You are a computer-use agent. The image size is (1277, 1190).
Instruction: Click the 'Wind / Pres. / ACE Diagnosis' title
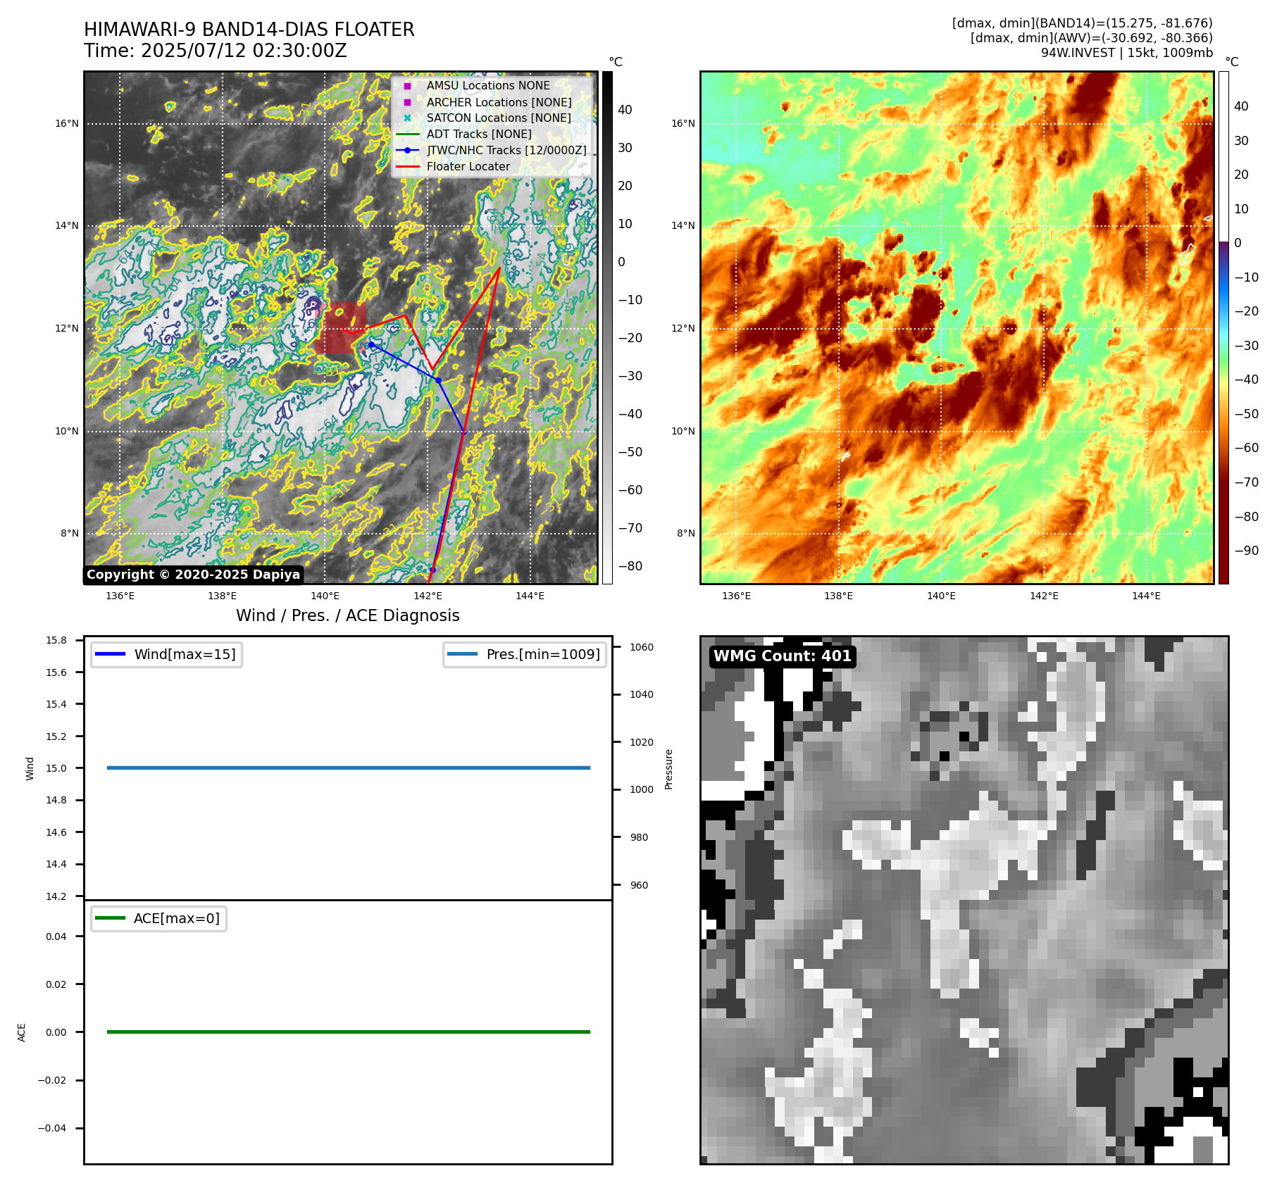(x=348, y=615)
